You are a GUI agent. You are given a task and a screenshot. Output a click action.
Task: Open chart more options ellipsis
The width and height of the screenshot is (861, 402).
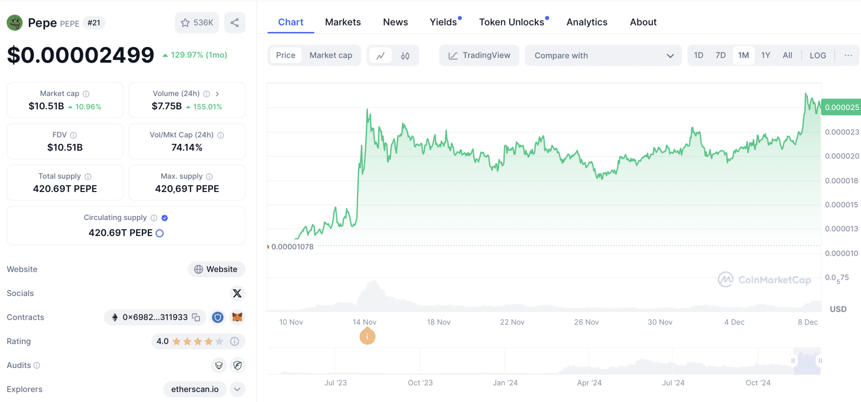click(x=848, y=55)
